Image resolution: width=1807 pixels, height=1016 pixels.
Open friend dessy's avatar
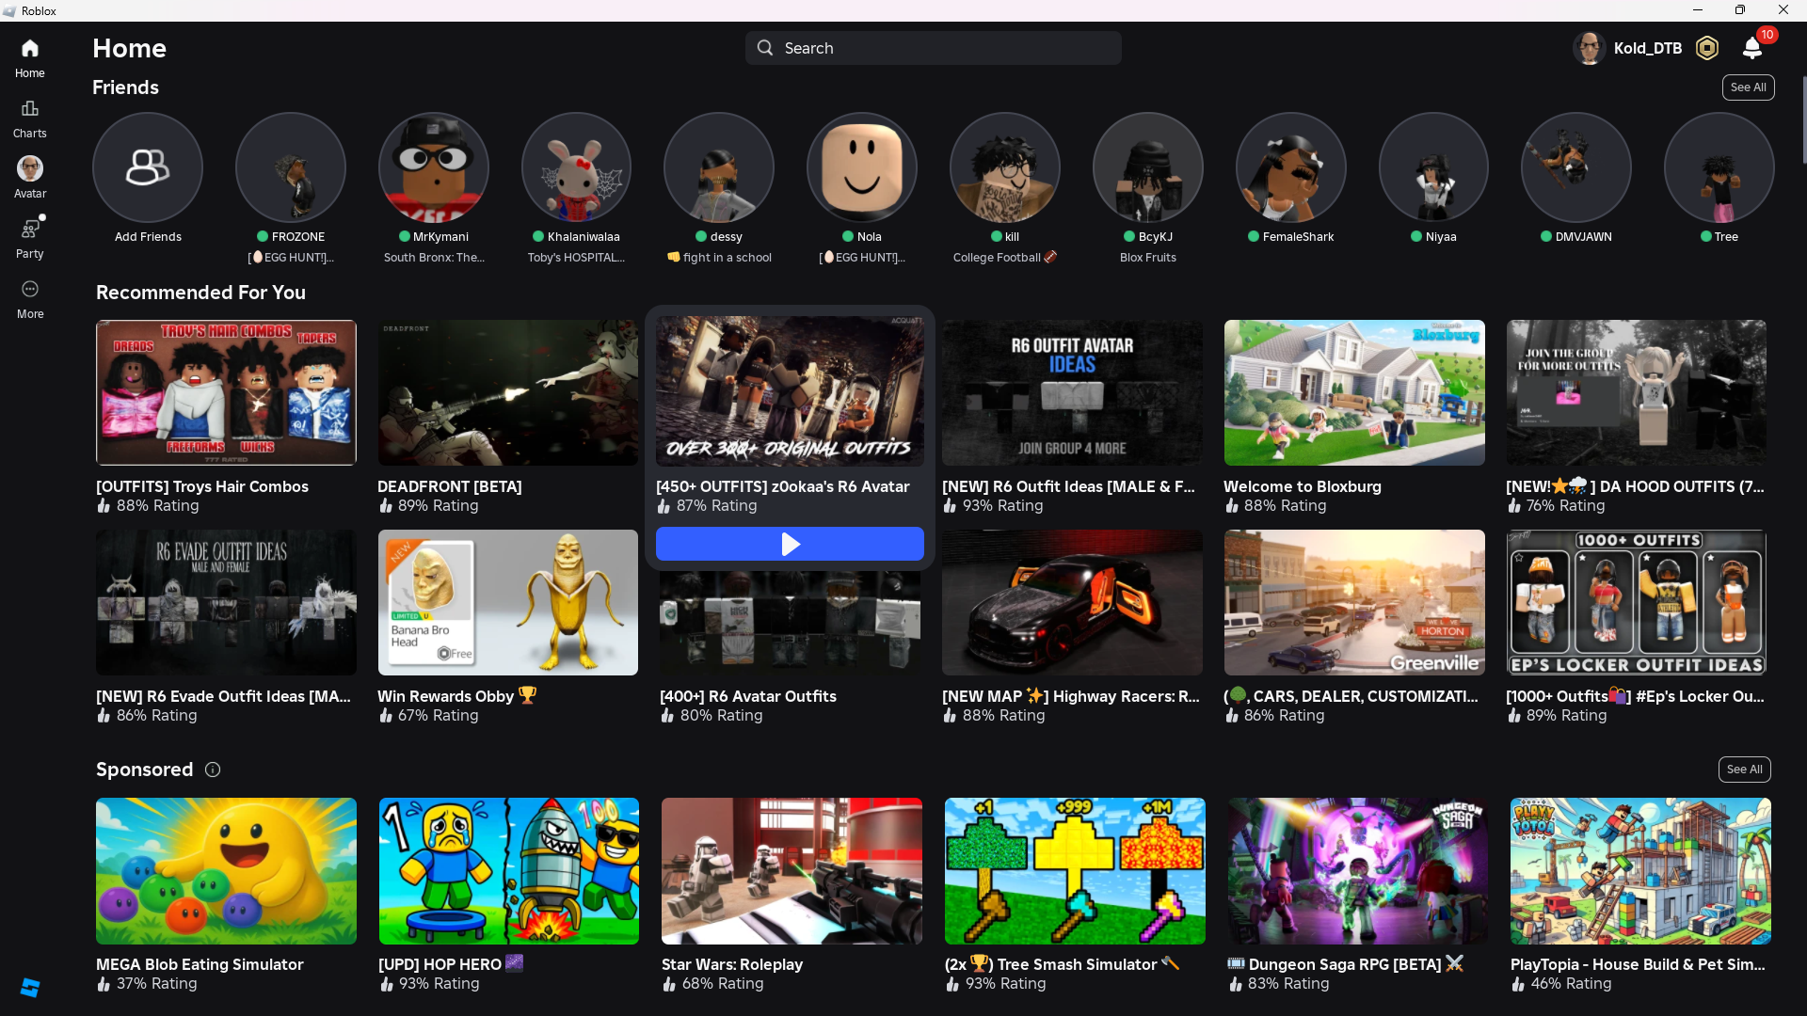(719, 167)
